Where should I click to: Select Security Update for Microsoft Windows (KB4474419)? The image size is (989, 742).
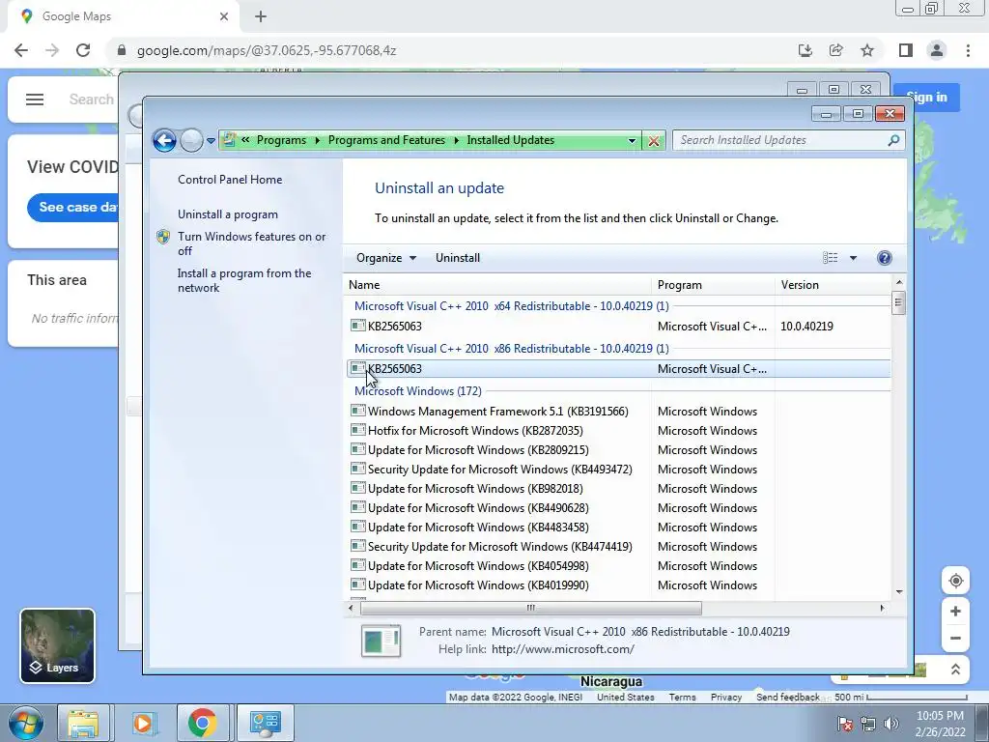618,547
